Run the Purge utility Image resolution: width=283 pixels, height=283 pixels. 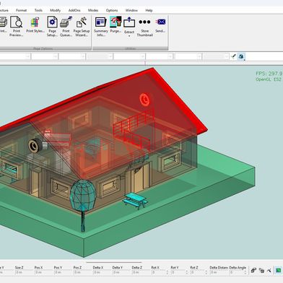click(x=116, y=25)
